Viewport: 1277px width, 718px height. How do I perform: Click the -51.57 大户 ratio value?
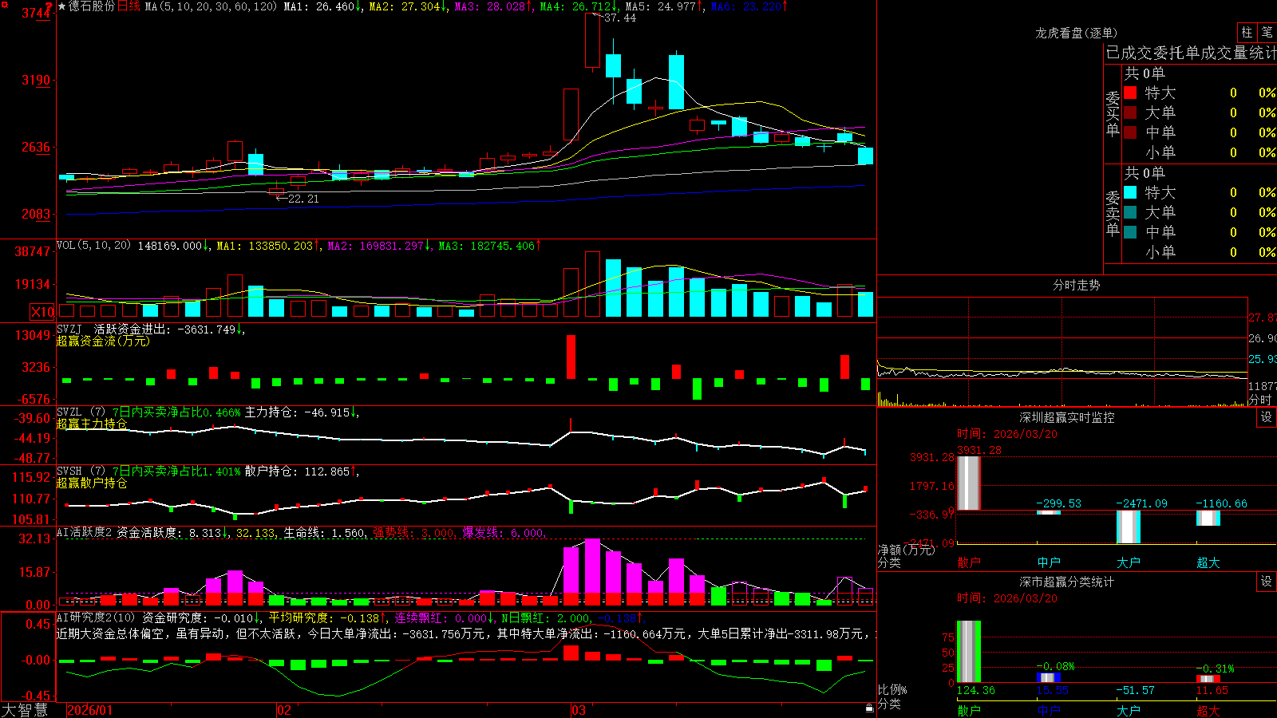tap(1135, 690)
